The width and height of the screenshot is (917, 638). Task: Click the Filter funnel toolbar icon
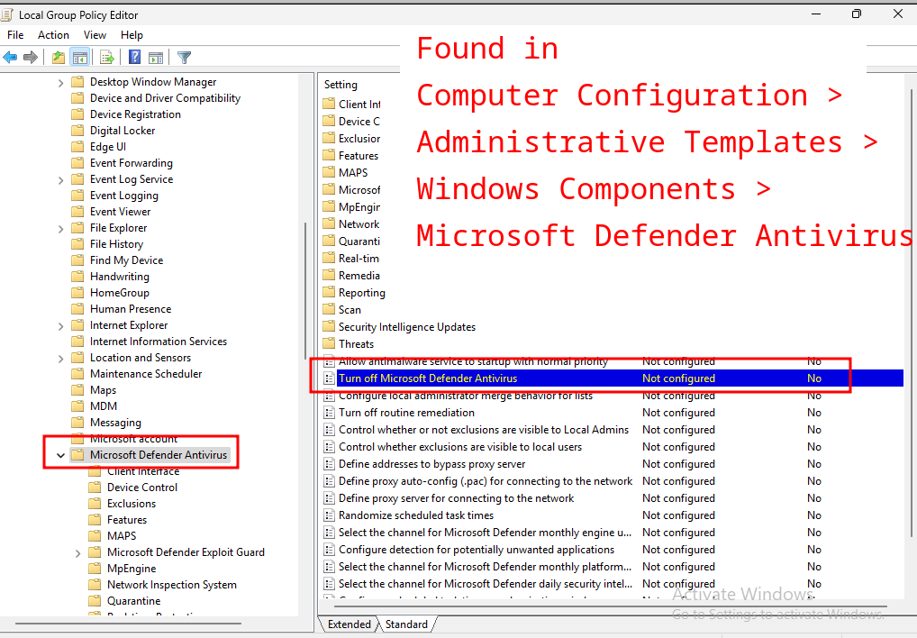(x=185, y=58)
